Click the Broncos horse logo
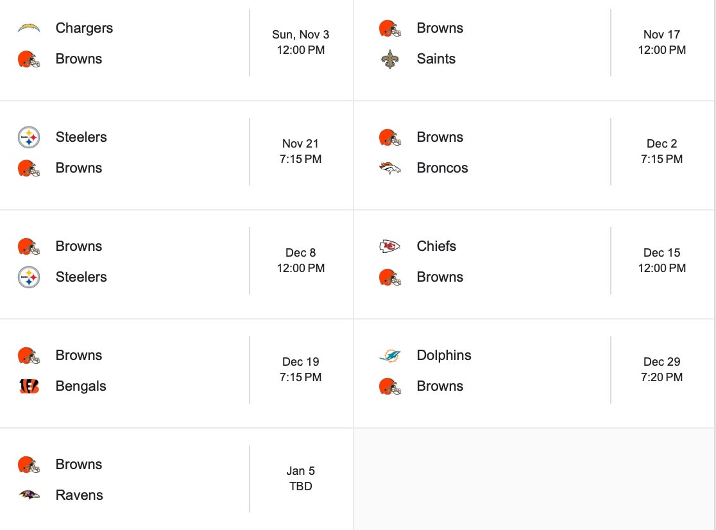Image resolution: width=716 pixels, height=530 pixels. pos(390,168)
